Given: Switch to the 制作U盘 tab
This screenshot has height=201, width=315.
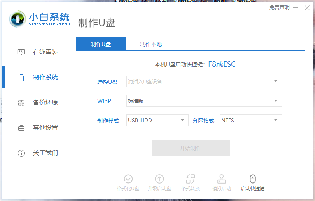Looking at the screenshot, I should pos(101,44).
